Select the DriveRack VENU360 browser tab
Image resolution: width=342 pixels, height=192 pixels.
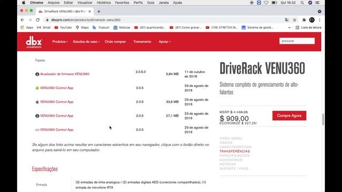click(65, 11)
